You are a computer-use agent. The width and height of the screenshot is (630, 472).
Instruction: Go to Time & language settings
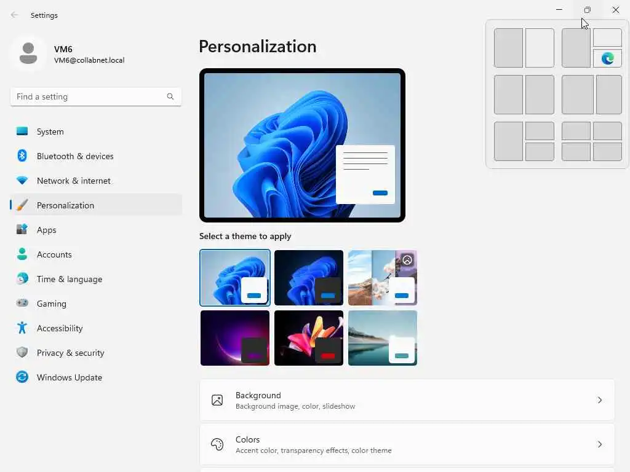pyautogui.click(x=95, y=279)
